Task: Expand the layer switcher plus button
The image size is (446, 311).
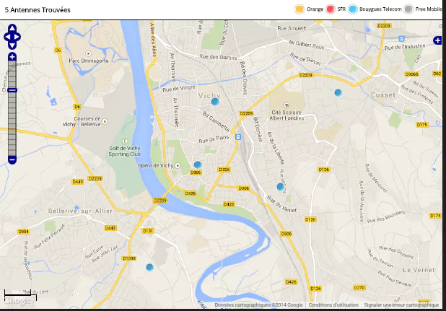Action: (437, 40)
